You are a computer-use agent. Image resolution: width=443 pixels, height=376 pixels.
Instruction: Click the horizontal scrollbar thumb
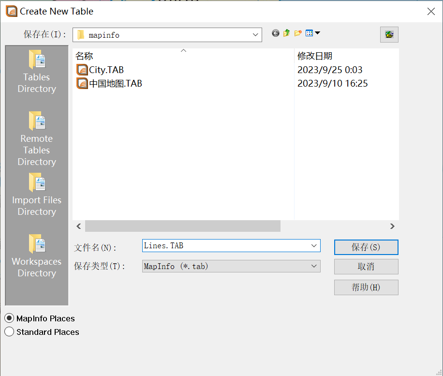tap(183, 226)
